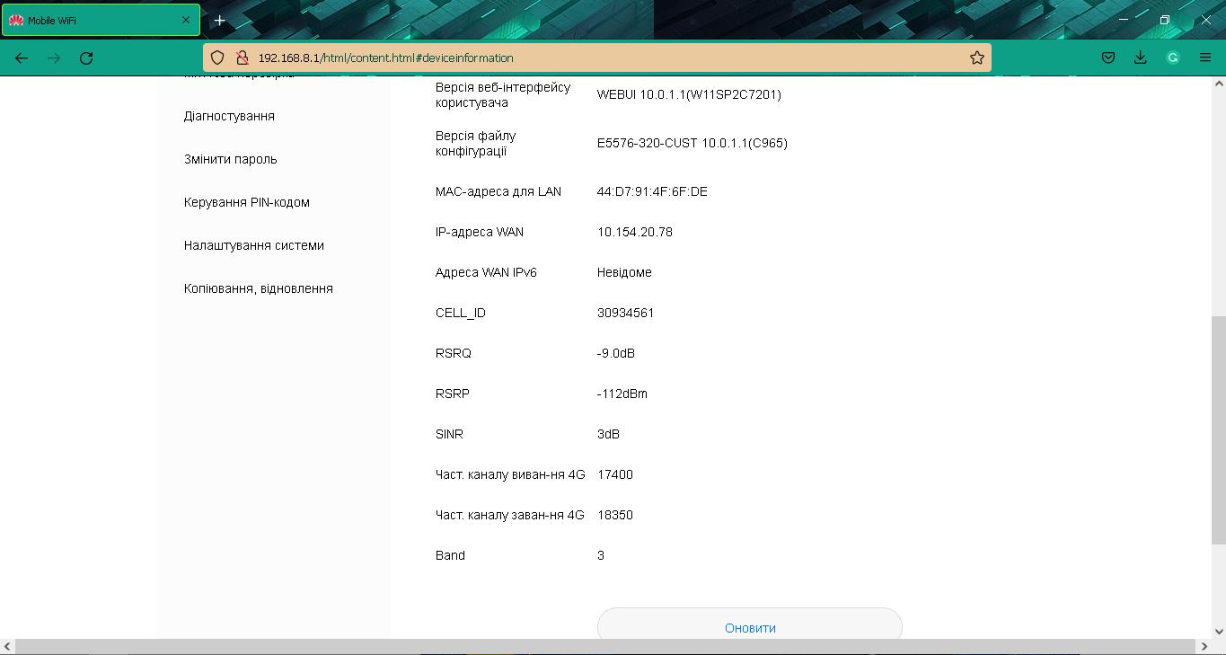This screenshot has height=655, width=1226.
Task: Open Керування PIN-кодом in the sidebar
Action: [x=247, y=202]
